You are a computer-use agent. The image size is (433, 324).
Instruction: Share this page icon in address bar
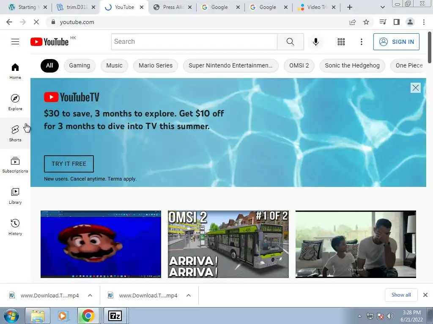tap(352, 22)
